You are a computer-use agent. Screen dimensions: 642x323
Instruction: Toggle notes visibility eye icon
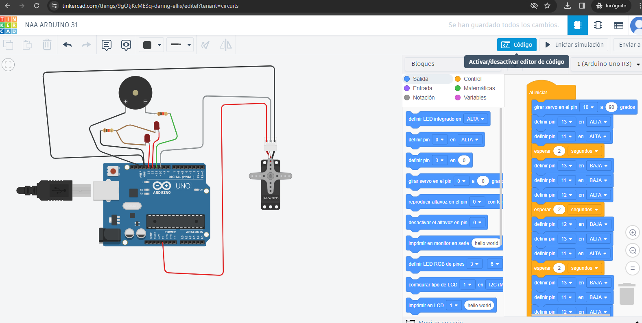(126, 45)
